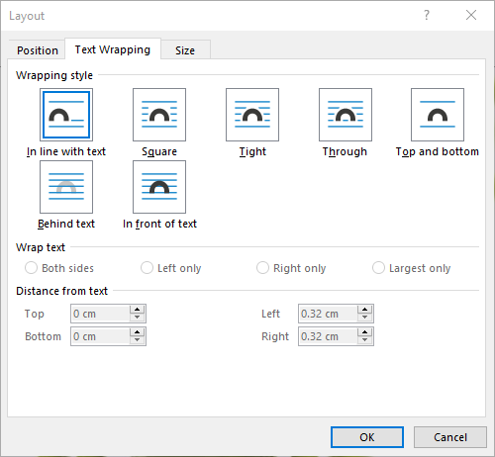Choose the Square wrapping style icon

[159, 115]
